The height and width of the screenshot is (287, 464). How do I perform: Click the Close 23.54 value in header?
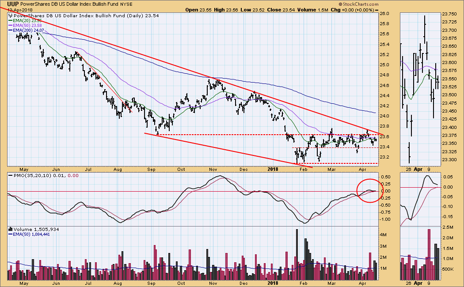coord(281,10)
